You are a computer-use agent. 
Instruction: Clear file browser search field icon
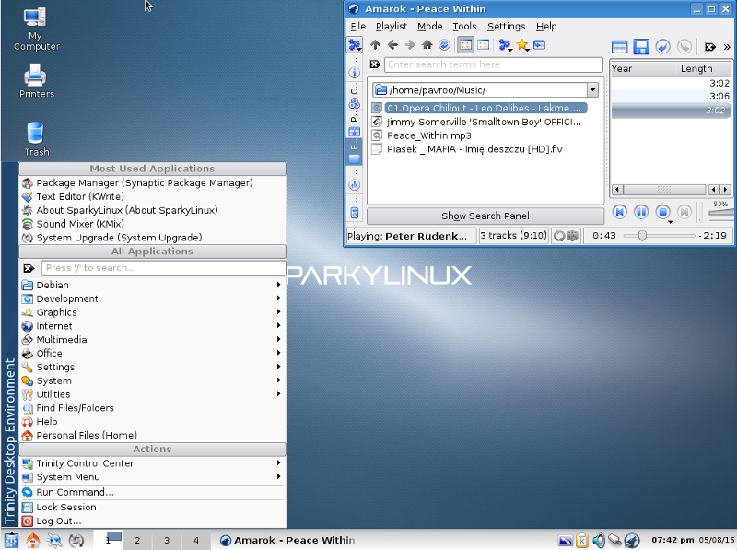click(x=375, y=64)
